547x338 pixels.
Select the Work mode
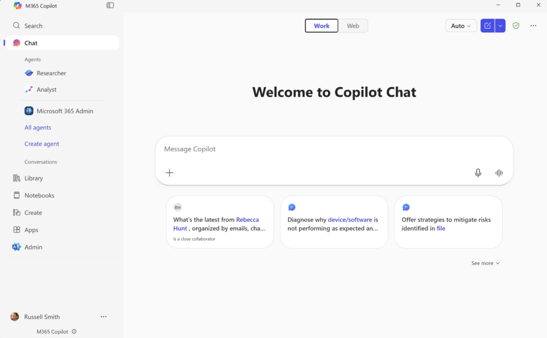[x=321, y=25]
